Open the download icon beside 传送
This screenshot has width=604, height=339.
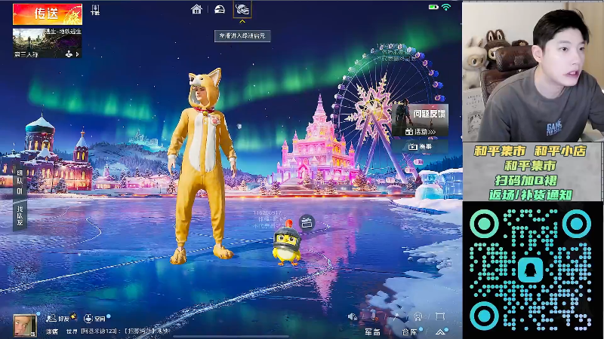[x=95, y=10]
